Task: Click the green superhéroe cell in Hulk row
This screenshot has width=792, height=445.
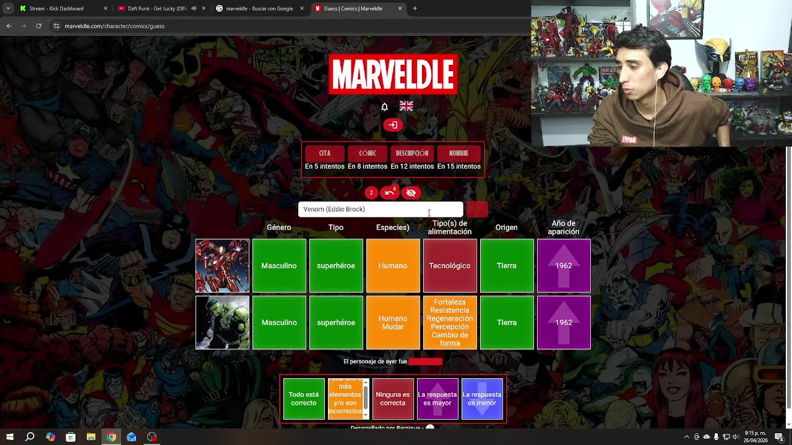Action: 336,323
